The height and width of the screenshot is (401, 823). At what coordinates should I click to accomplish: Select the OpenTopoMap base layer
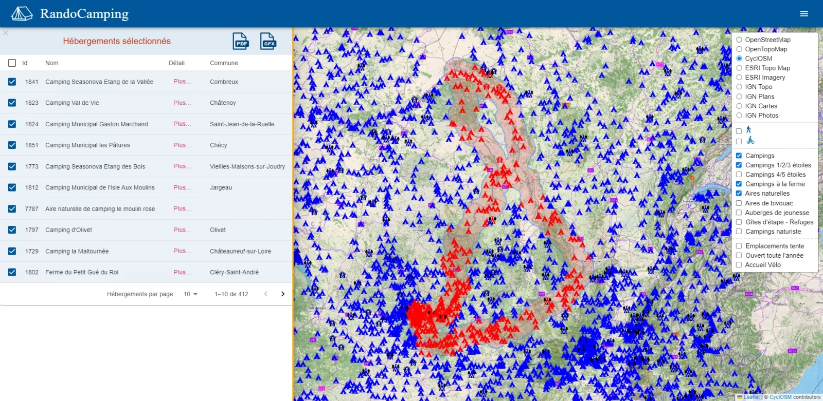[739, 49]
